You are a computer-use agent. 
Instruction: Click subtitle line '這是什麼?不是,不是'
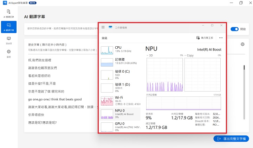tap(42, 83)
